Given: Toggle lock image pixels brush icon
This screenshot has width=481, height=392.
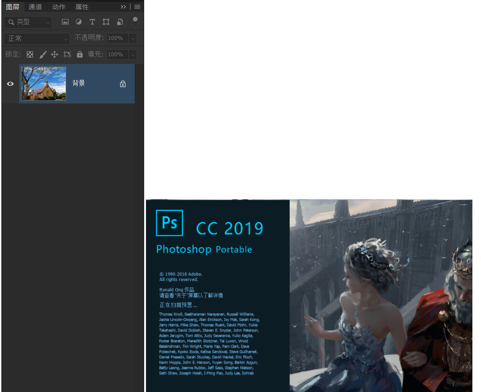Looking at the screenshot, I should tap(43, 54).
